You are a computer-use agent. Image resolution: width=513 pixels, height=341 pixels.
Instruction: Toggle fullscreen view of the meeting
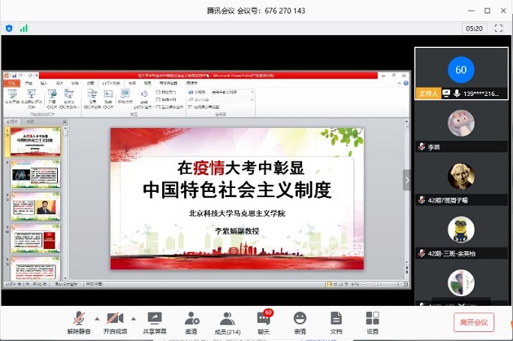pos(499,28)
